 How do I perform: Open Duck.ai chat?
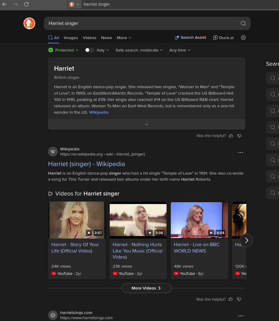click(223, 38)
